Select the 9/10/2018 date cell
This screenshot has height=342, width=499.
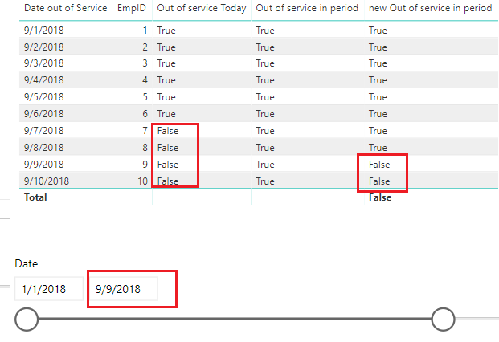pos(47,181)
